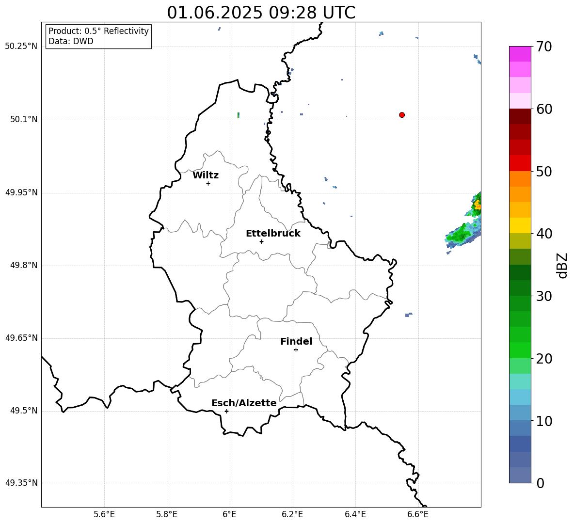Click the 50.25°N latitude label
Screen dimensions: 574x524
(x=21, y=47)
